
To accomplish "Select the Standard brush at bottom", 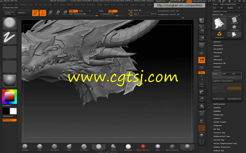I will tap(25, 147).
